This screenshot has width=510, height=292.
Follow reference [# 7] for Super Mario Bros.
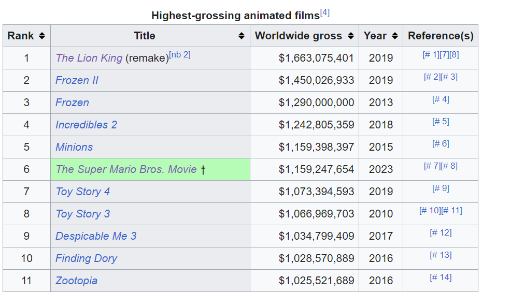(432, 166)
